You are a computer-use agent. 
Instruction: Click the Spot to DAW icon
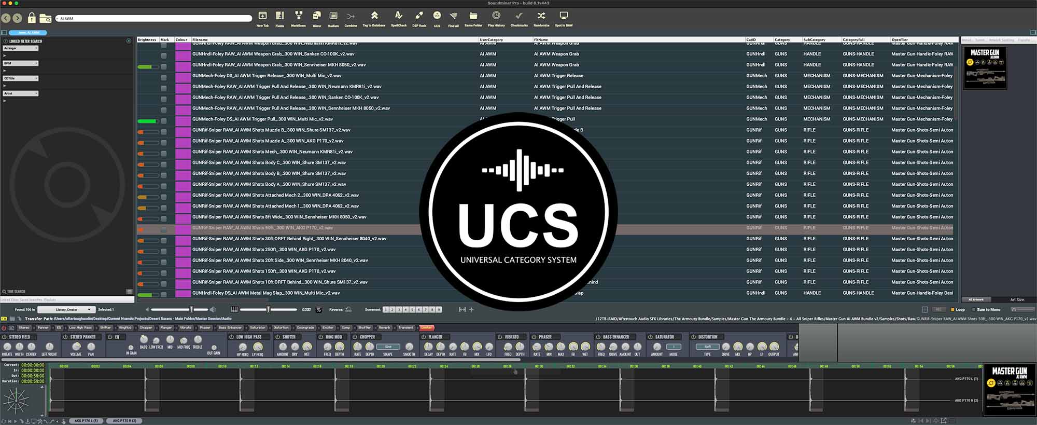pyautogui.click(x=564, y=16)
